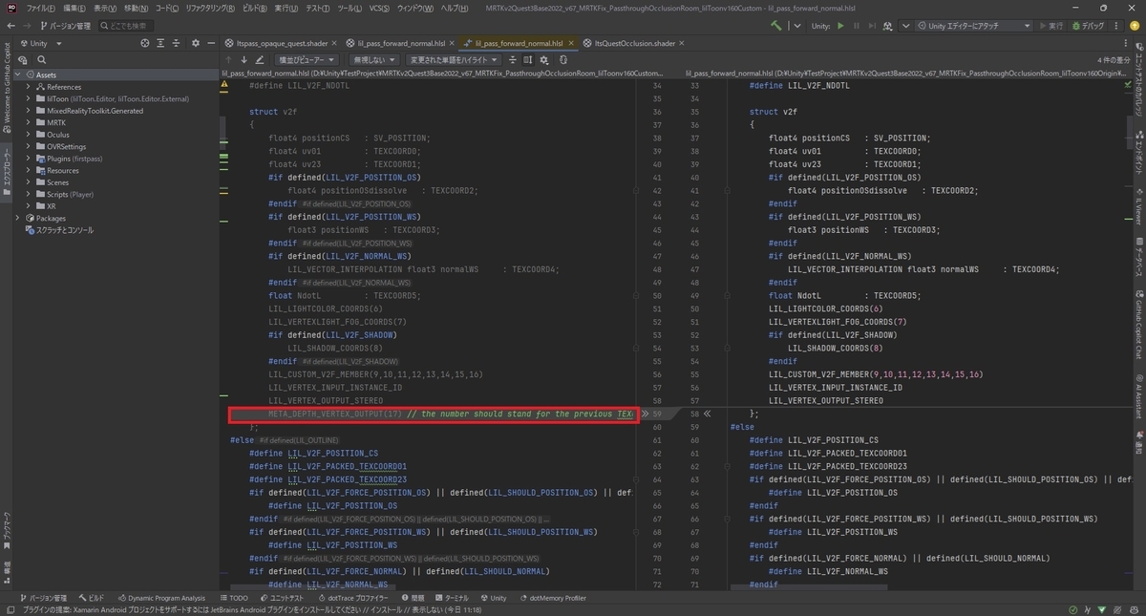1146x616 pixels.
Task: Toggle synchronize scrolling icon in diff toolbar
Action: pyautogui.click(x=528, y=59)
